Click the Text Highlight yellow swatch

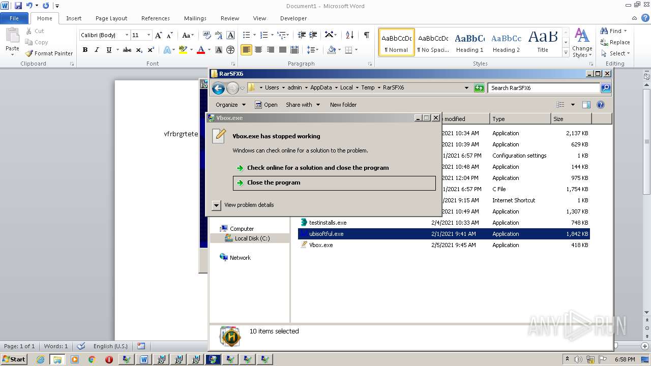183,50
